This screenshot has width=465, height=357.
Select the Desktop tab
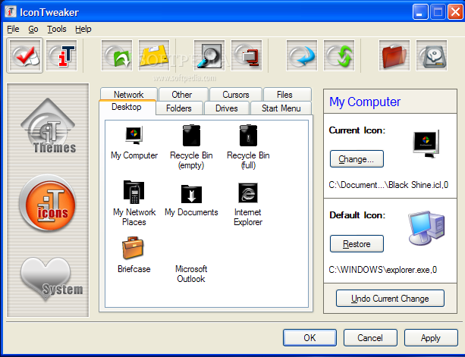[127, 107]
